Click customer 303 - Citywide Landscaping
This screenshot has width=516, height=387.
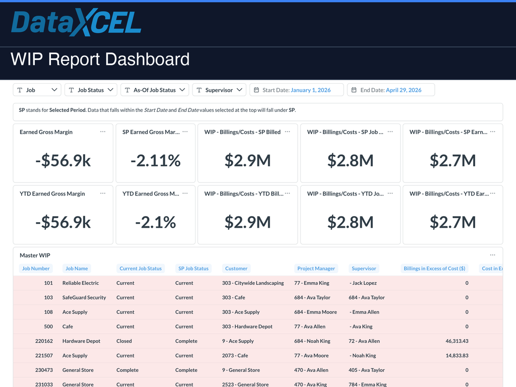(x=253, y=283)
